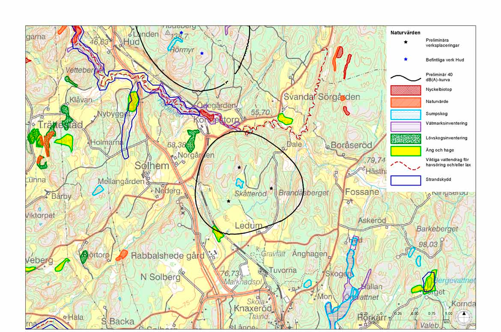Click the '55,70' elevation label

point(260,112)
